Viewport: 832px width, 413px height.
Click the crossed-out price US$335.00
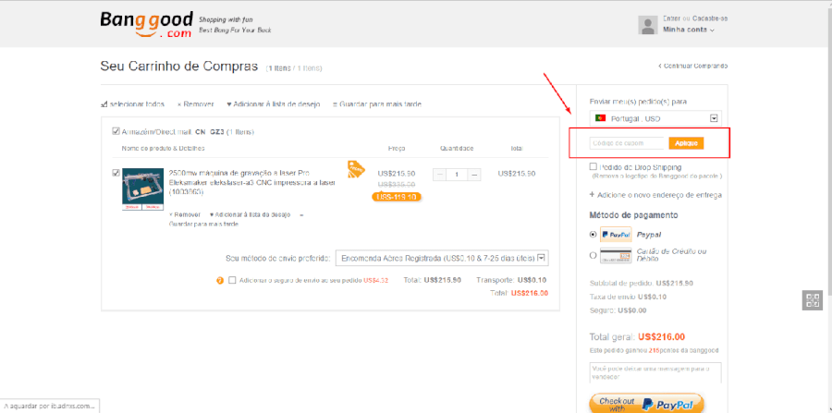pyautogui.click(x=397, y=184)
